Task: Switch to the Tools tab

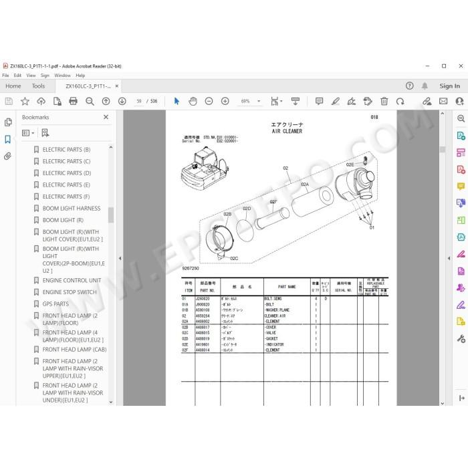Action: point(39,86)
